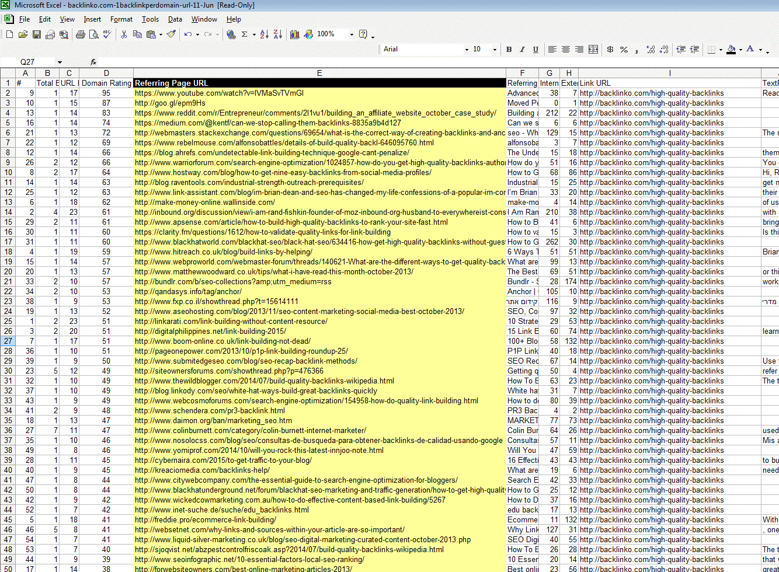The width and height of the screenshot is (779, 572).
Task: Click the Domain Rating header cell
Action: (106, 83)
